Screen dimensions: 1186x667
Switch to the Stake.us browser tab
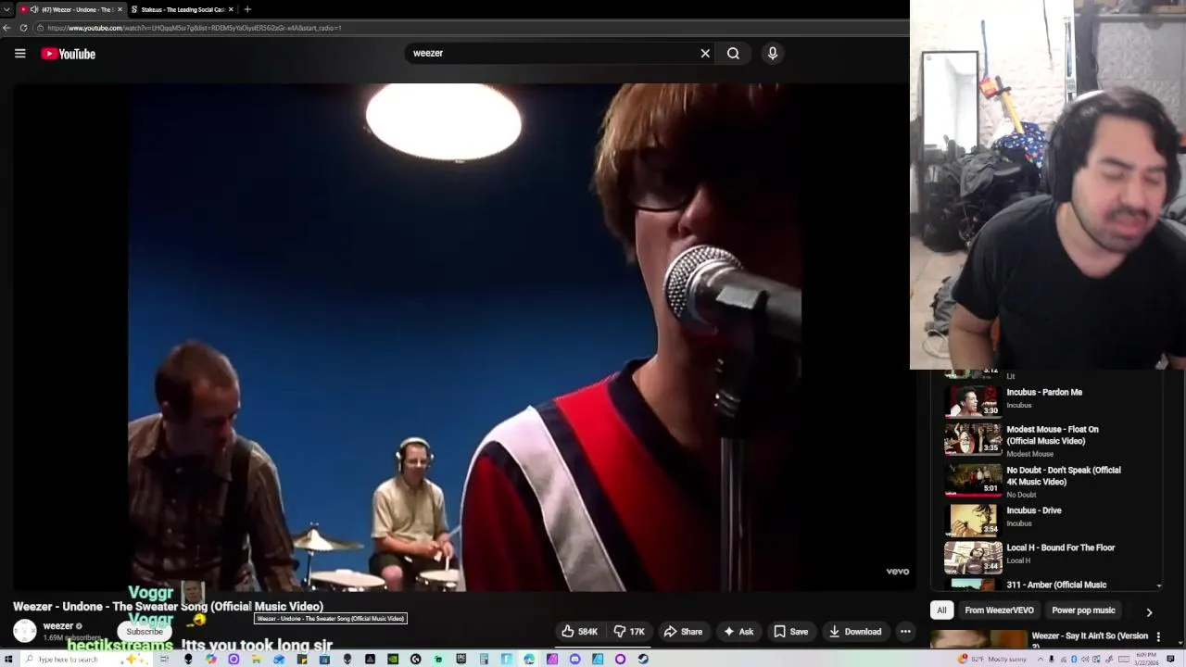pyautogui.click(x=182, y=9)
